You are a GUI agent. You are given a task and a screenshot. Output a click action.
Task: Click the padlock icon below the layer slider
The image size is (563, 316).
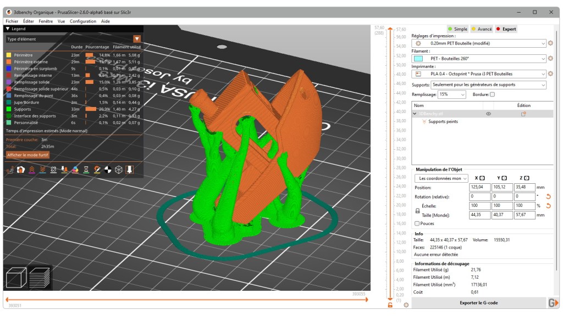coord(389,305)
